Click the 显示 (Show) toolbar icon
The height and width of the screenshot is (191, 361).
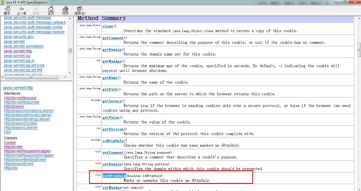point(7,11)
